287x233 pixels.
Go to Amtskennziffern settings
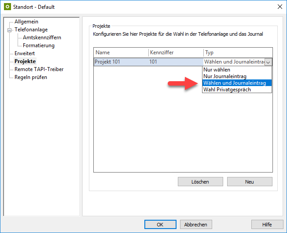tap(42, 38)
